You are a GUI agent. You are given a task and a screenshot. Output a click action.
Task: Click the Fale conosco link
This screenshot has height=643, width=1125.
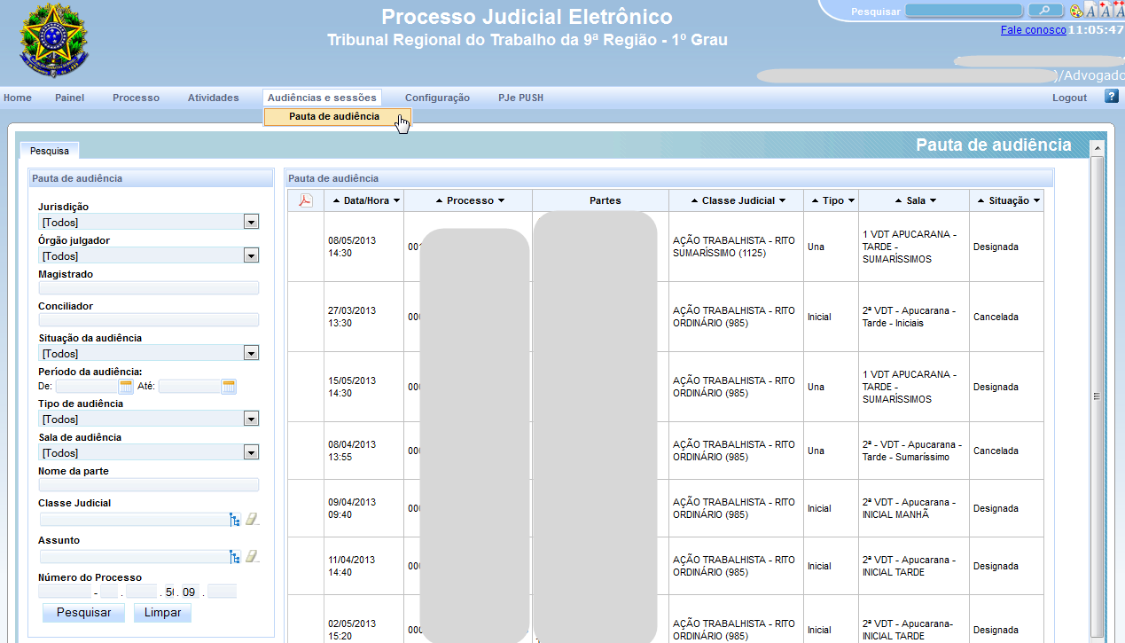(1033, 29)
